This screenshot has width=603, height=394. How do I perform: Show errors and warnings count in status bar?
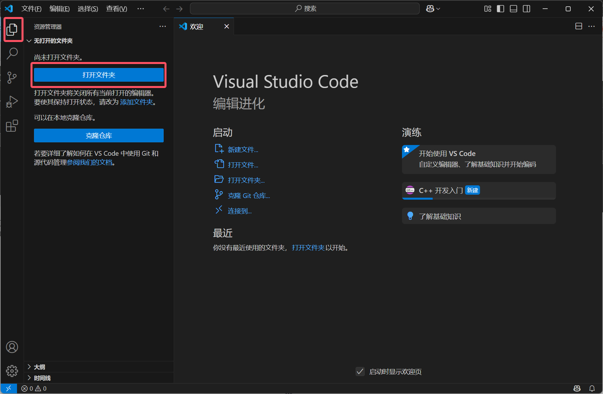click(34, 388)
